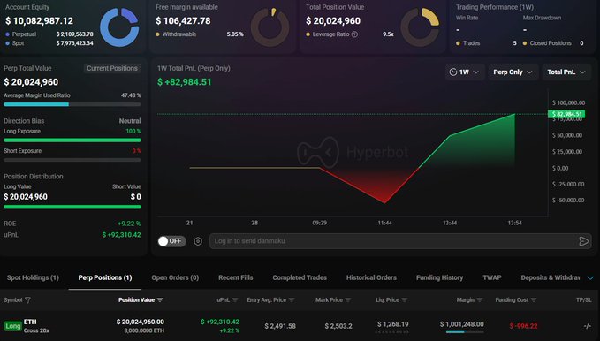The height and width of the screenshot is (341, 600).
Task: Sort by Position Value column icon
Action: coord(160,300)
